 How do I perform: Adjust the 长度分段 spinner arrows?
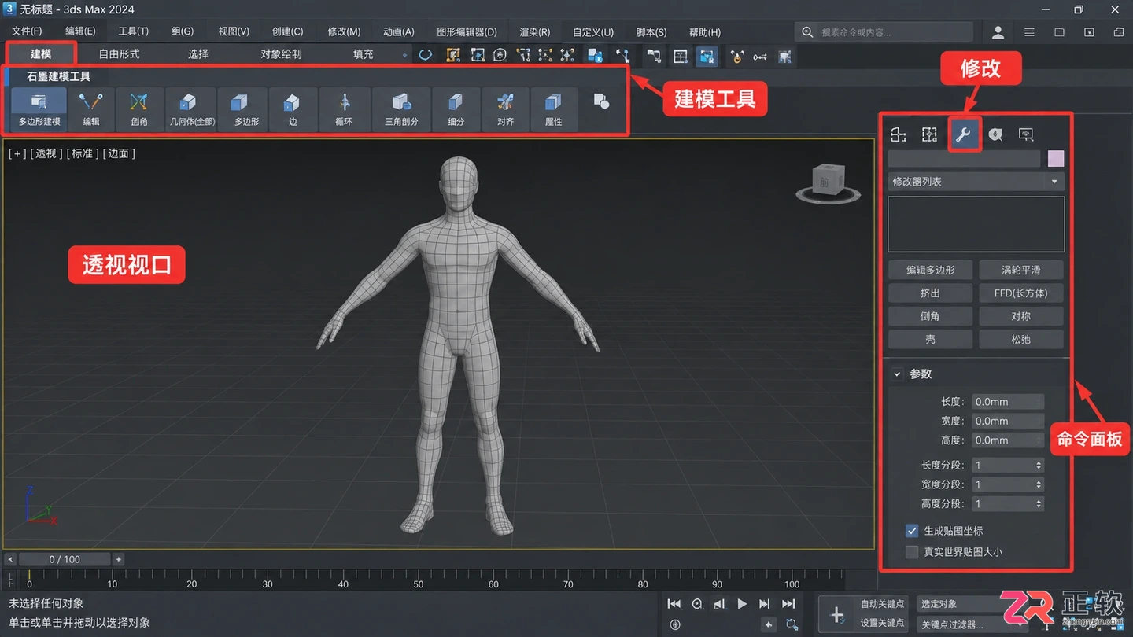(x=1039, y=465)
